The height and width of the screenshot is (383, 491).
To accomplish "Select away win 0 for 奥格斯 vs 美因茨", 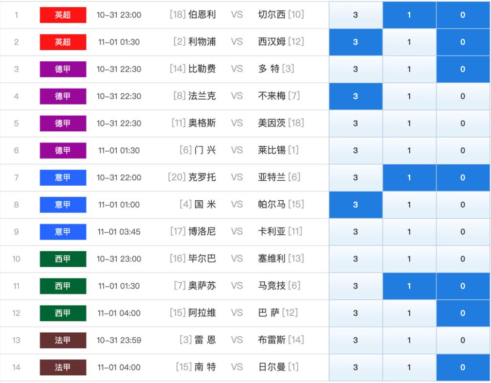I will point(463,123).
